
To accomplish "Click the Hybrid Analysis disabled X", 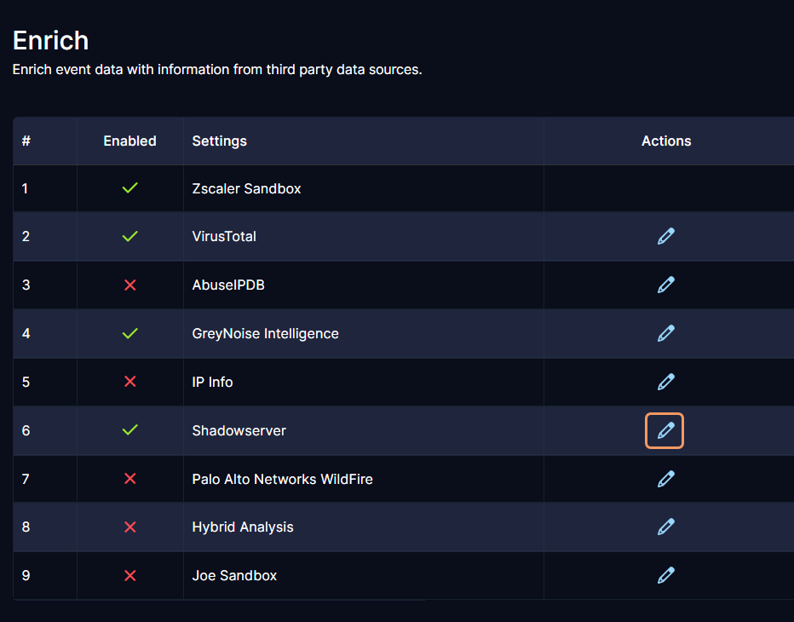I will point(129,527).
